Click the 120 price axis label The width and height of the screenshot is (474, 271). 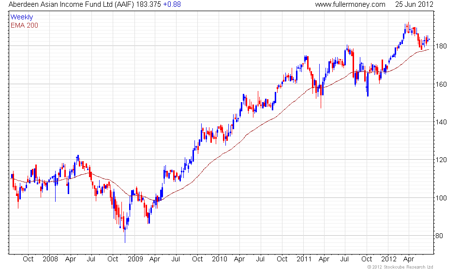point(441,160)
